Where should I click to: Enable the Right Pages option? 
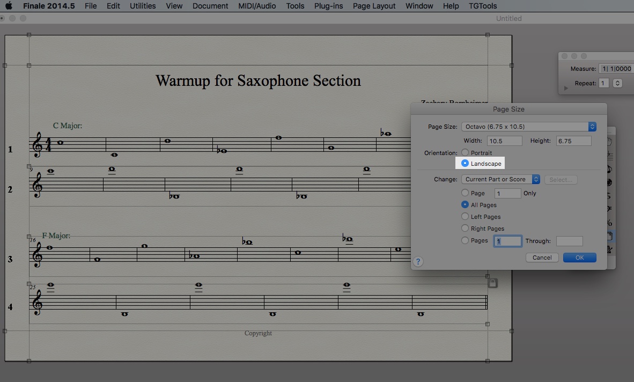pos(465,228)
